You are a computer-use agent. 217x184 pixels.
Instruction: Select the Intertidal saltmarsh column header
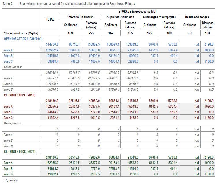(x=80, y=17)
